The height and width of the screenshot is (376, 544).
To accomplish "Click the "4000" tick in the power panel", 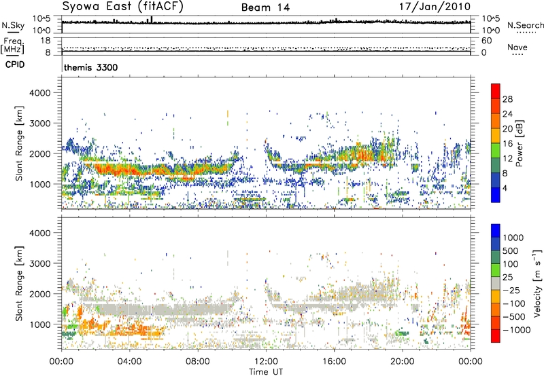I will tap(40, 93).
